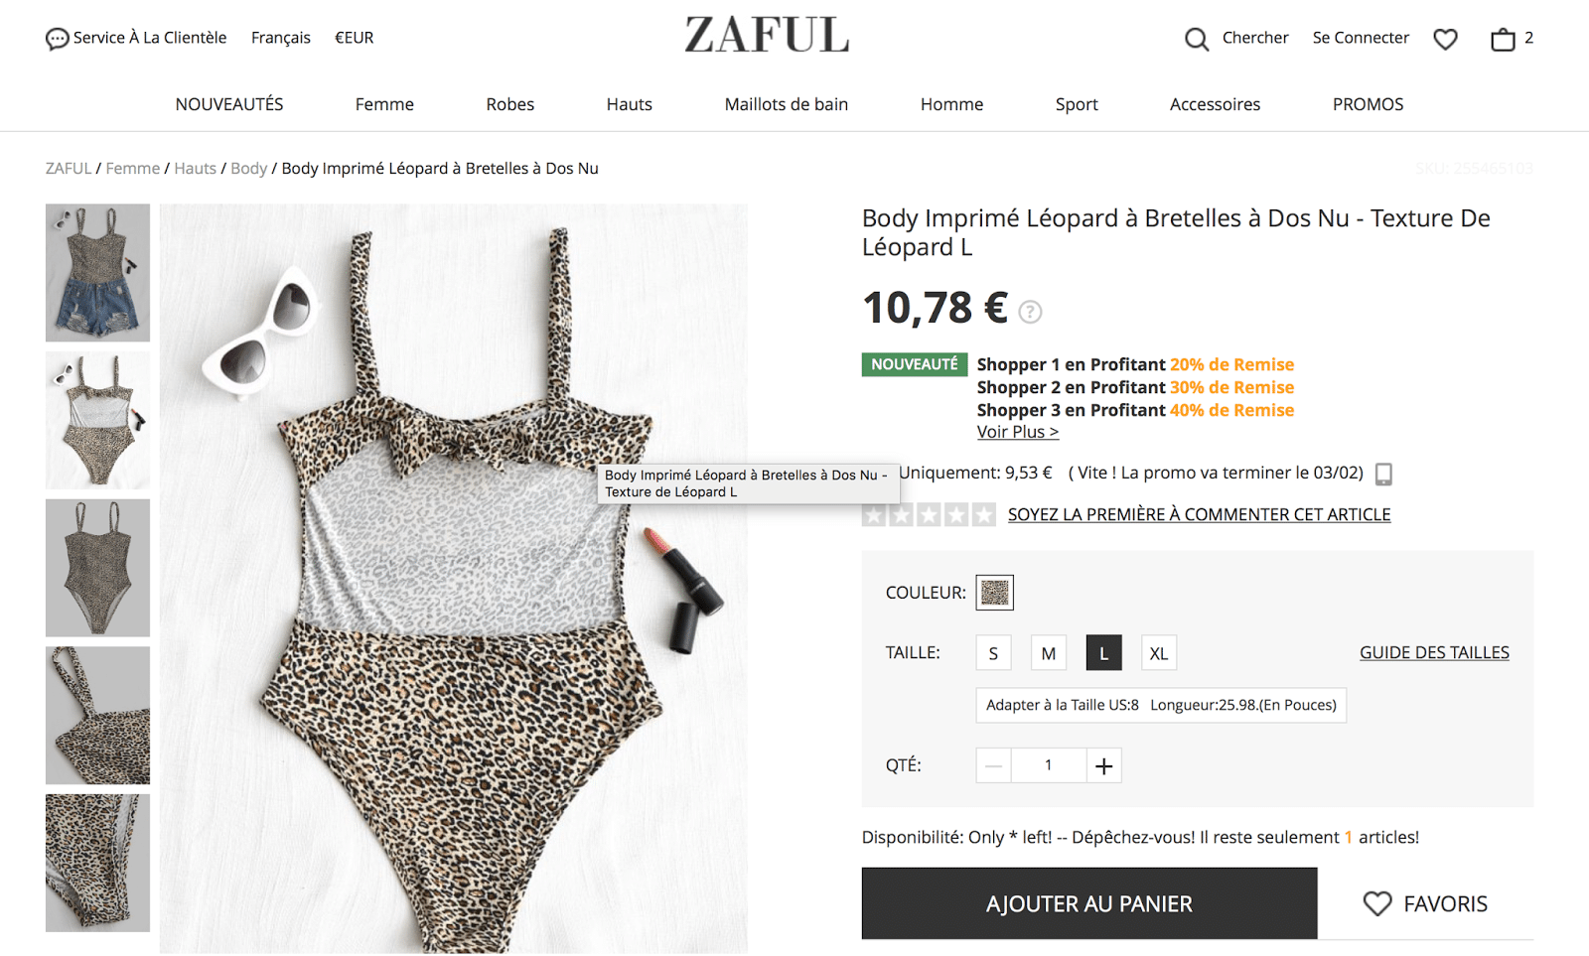Click the price help question mark icon
The image size is (1589, 956).
pyautogui.click(x=1031, y=312)
